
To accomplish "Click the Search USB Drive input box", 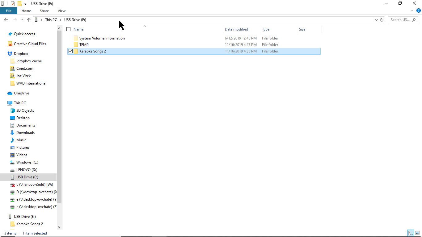I will point(403,20).
